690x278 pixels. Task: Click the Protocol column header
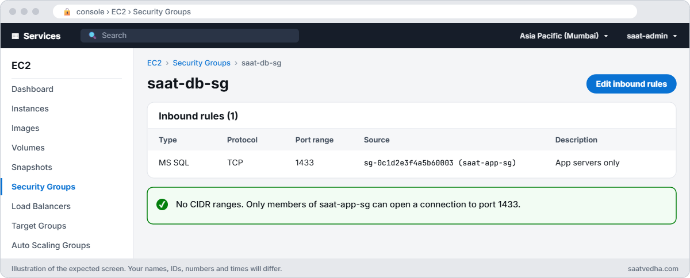click(x=242, y=140)
